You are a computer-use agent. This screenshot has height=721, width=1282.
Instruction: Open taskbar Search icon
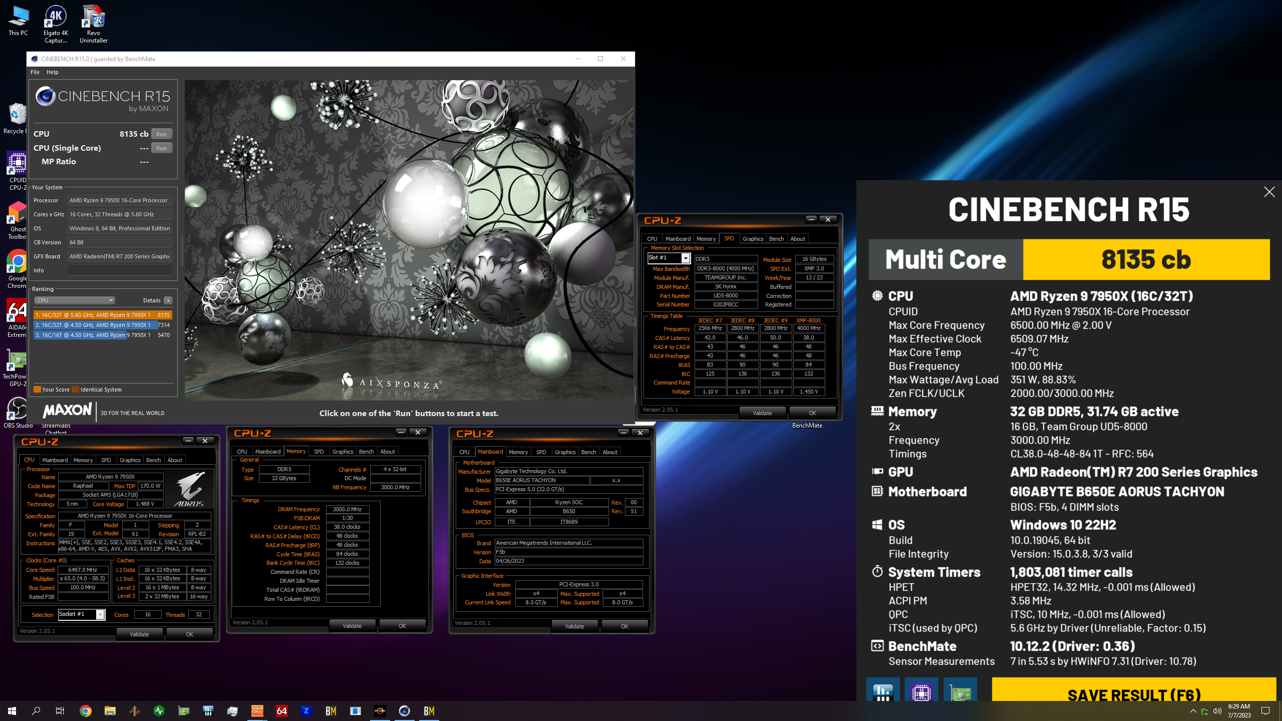pyautogui.click(x=36, y=711)
